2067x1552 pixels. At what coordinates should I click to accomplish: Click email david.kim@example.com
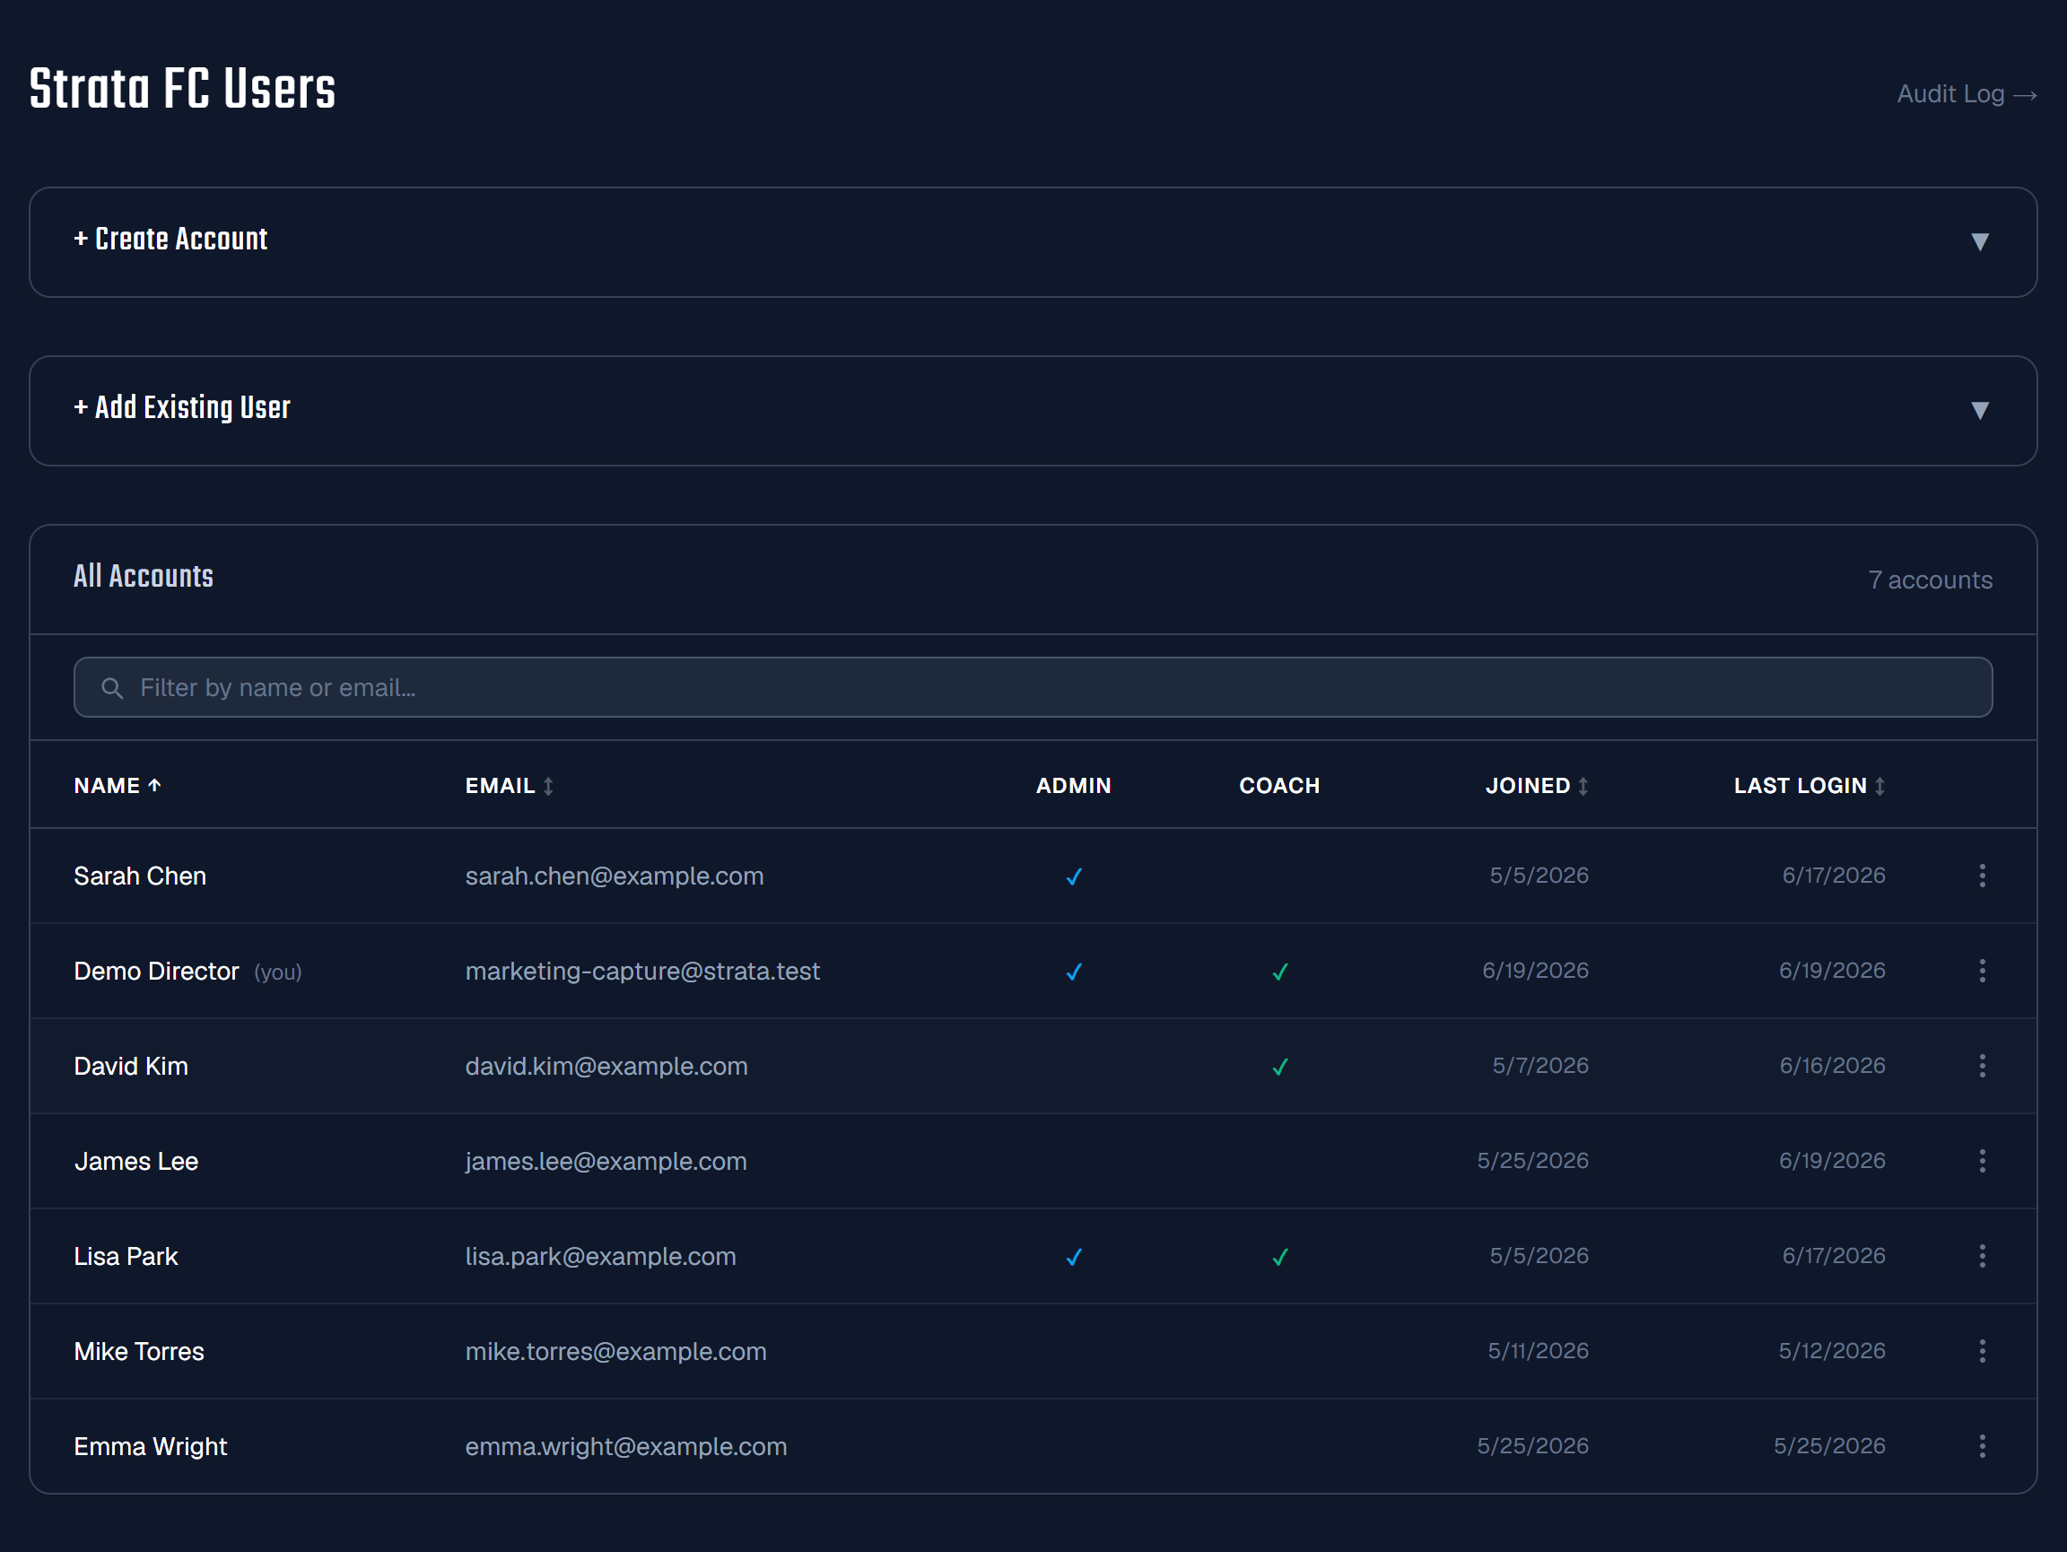606,1066
